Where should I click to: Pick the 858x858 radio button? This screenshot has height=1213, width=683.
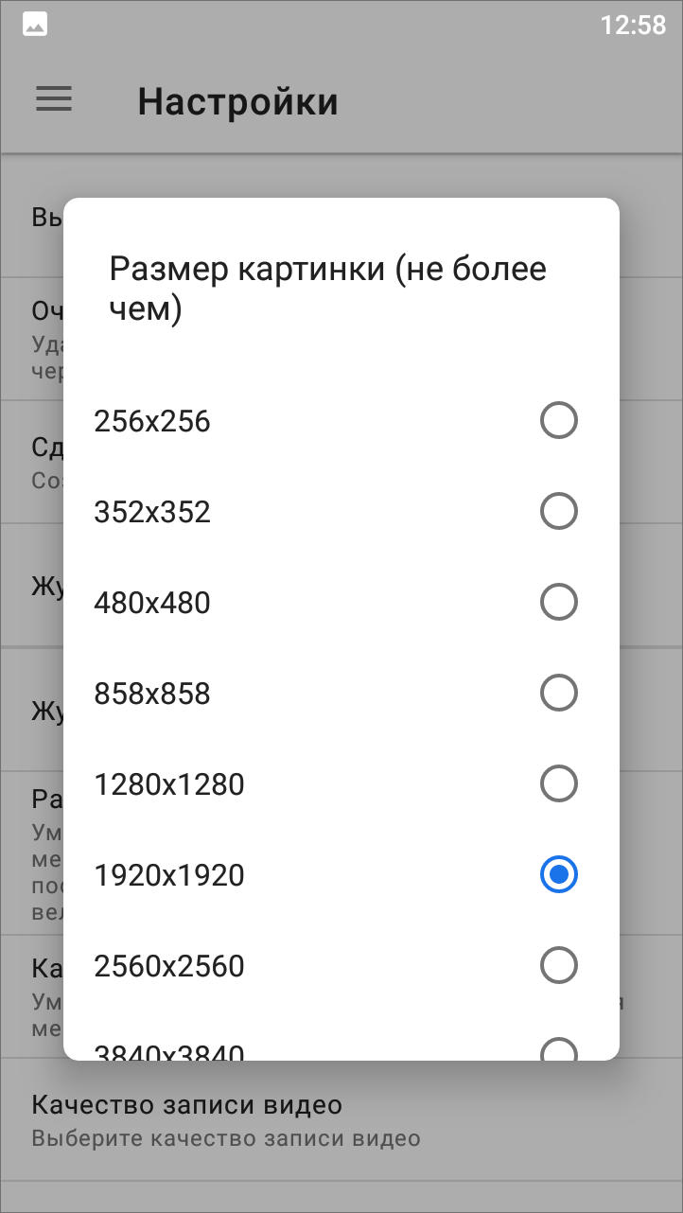558,694
